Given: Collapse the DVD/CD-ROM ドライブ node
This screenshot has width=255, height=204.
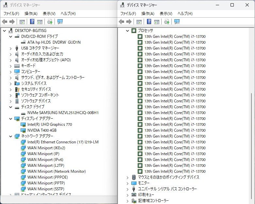Looking at the screenshot, I should [10, 36].
